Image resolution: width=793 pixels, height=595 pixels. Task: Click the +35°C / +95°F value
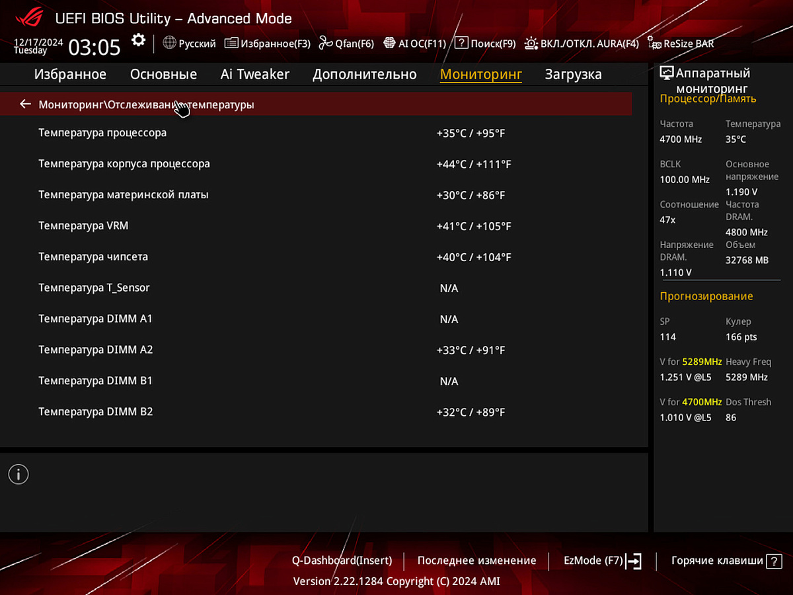[x=471, y=134]
